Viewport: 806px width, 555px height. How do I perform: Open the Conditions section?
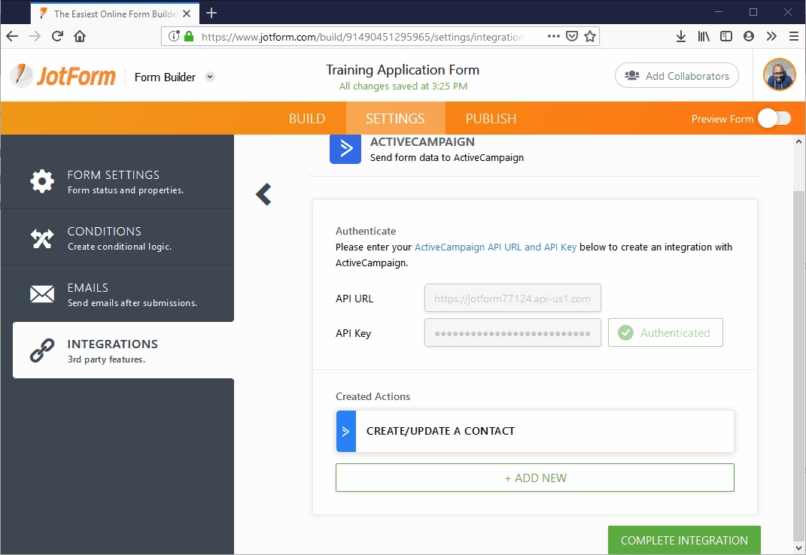tap(117, 238)
